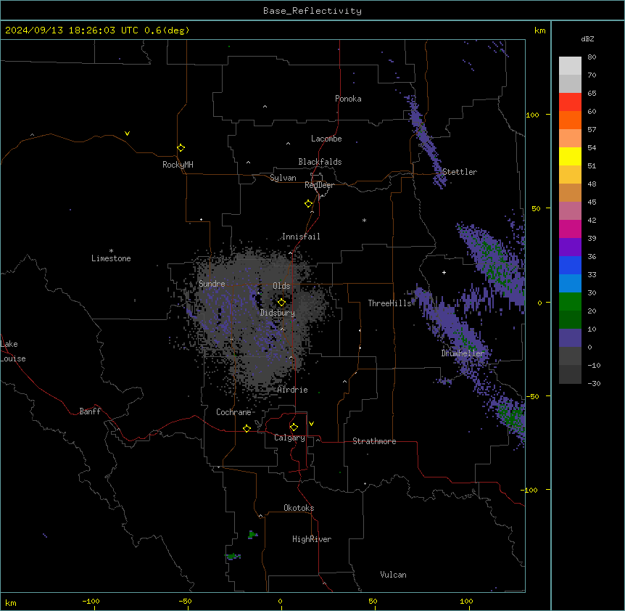
Task: Click the magenta 42 dBZ legend color
Action: (570, 229)
